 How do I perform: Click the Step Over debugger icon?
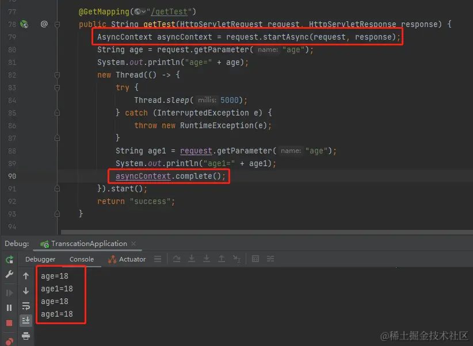[177, 259]
